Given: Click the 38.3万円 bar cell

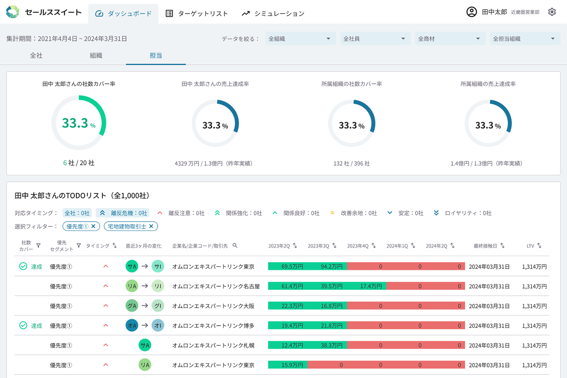Looking at the screenshot, I should pos(327,345).
